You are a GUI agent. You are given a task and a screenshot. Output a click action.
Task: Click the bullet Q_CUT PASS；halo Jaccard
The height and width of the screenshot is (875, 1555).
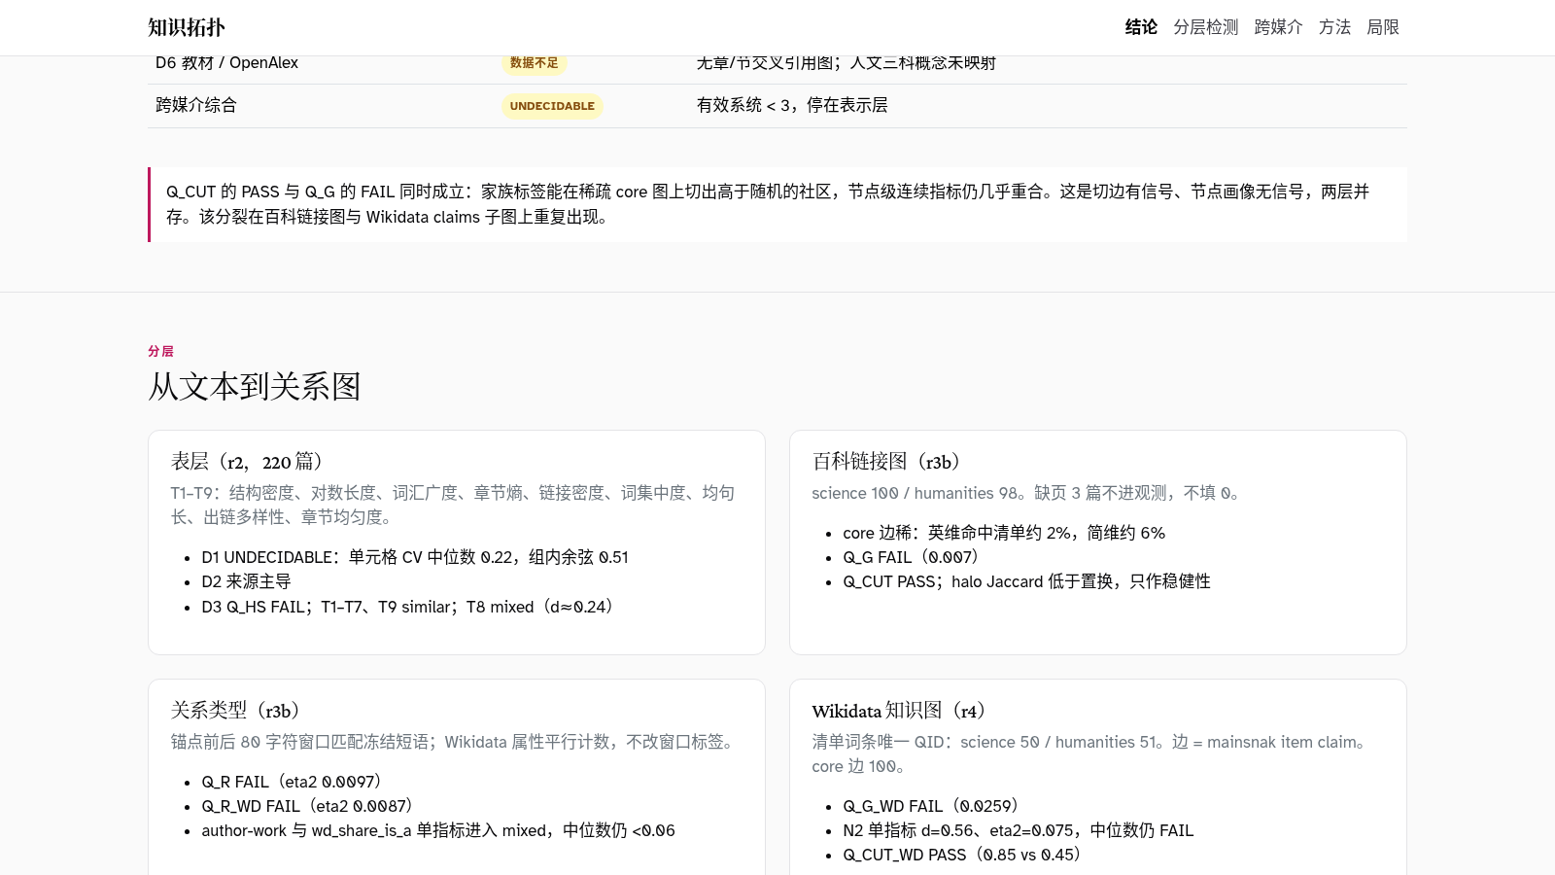click(1027, 581)
